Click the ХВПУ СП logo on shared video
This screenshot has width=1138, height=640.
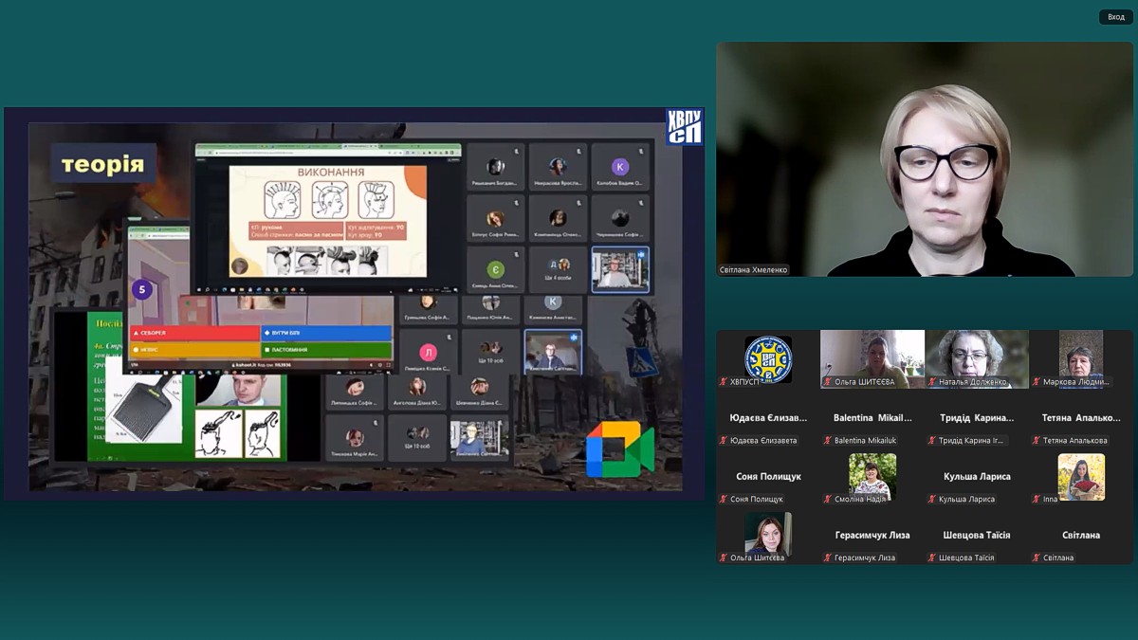(x=683, y=126)
